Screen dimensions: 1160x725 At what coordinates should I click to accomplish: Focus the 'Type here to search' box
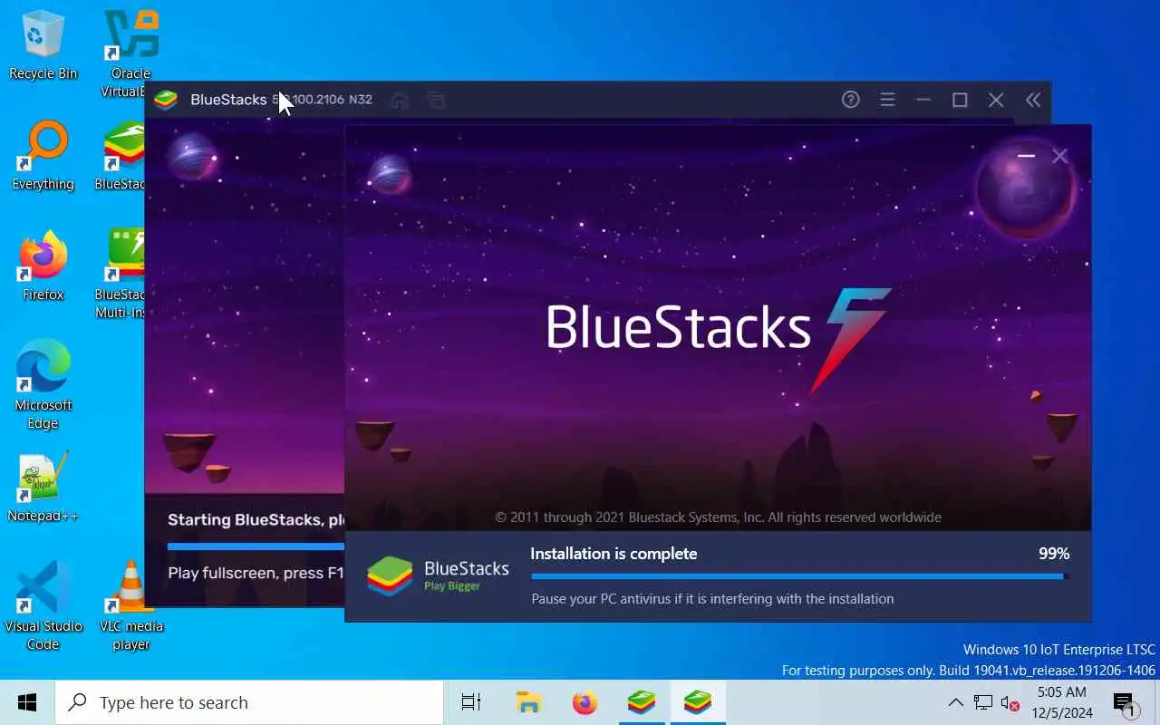coord(249,702)
